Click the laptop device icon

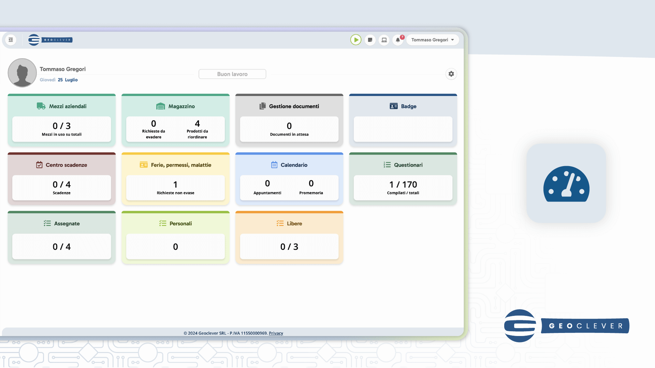coord(384,40)
